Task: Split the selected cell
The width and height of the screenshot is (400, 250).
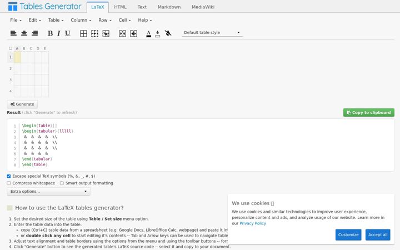Action: (133, 33)
